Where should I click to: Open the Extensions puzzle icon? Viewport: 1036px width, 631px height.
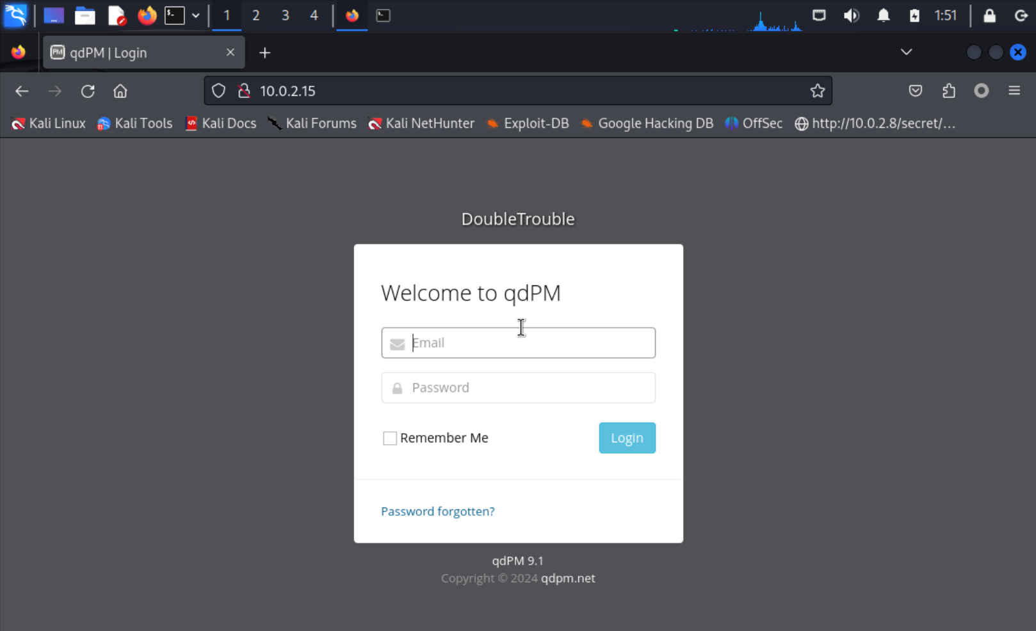pyautogui.click(x=949, y=91)
